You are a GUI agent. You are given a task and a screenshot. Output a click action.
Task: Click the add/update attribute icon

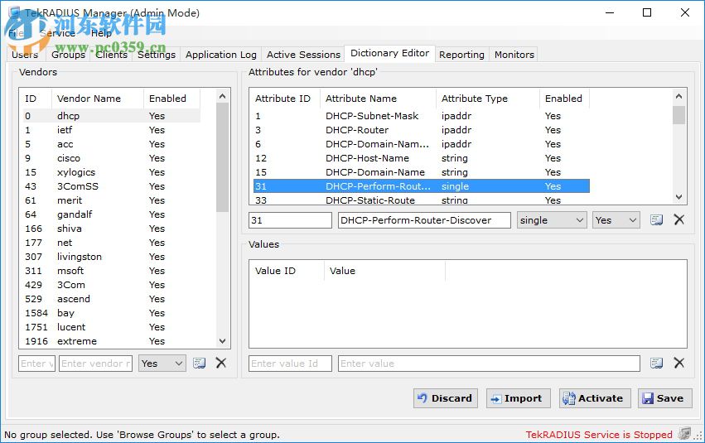[x=656, y=219]
